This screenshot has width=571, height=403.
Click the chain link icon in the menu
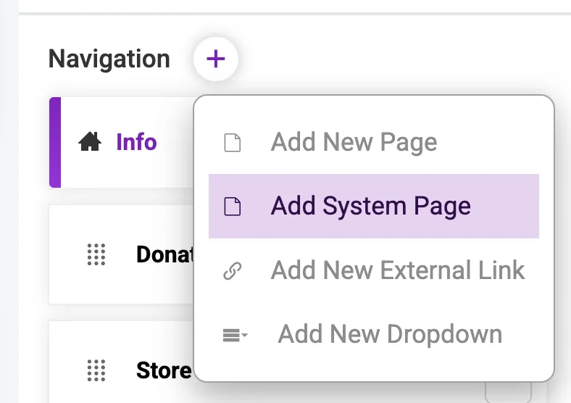[x=232, y=271]
